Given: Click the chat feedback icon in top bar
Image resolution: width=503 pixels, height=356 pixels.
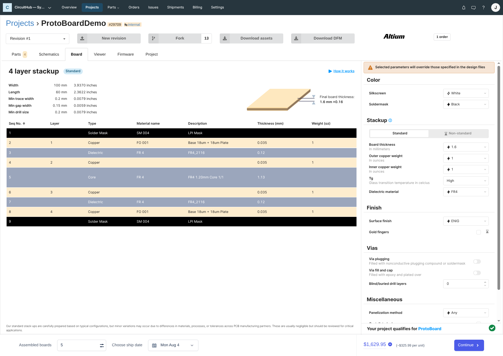Looking at the screenshot, I should (x=473, y=7).
